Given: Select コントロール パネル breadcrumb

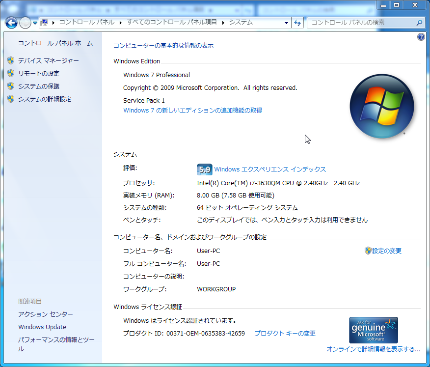Looking at the screenshot, I should [87, 22].
